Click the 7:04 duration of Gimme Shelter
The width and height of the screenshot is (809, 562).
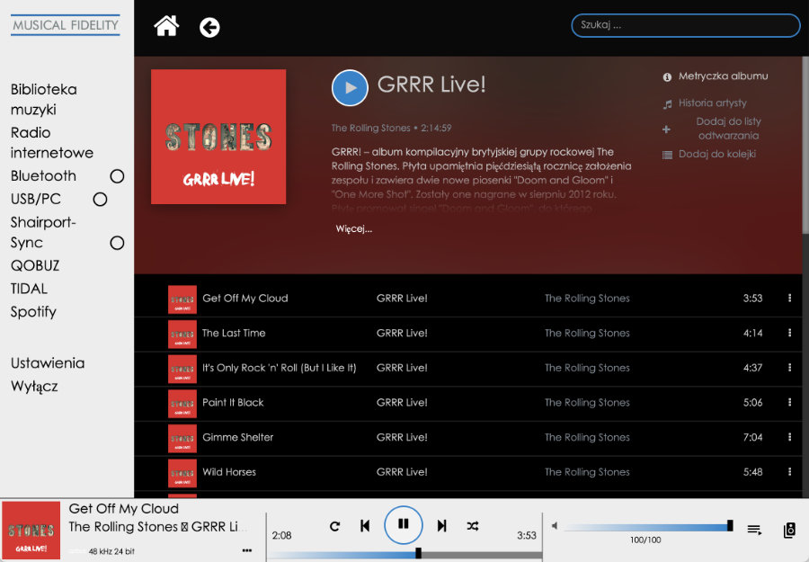pos(752,437)
